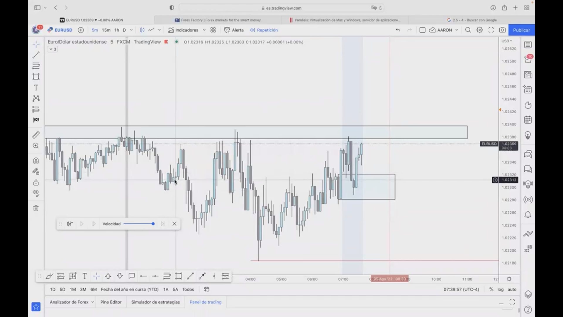Open the alerts bell panel

click(528, 215)
